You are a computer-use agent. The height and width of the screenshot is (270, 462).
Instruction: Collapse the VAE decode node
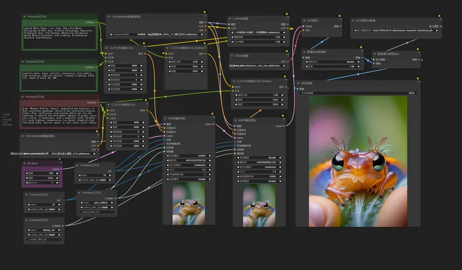pos(304,21)
